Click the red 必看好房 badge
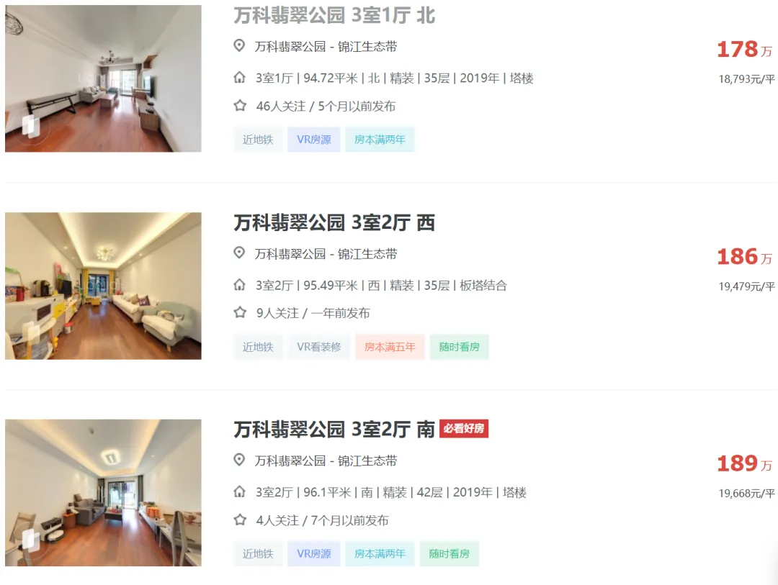 click(x=464, y=428)
